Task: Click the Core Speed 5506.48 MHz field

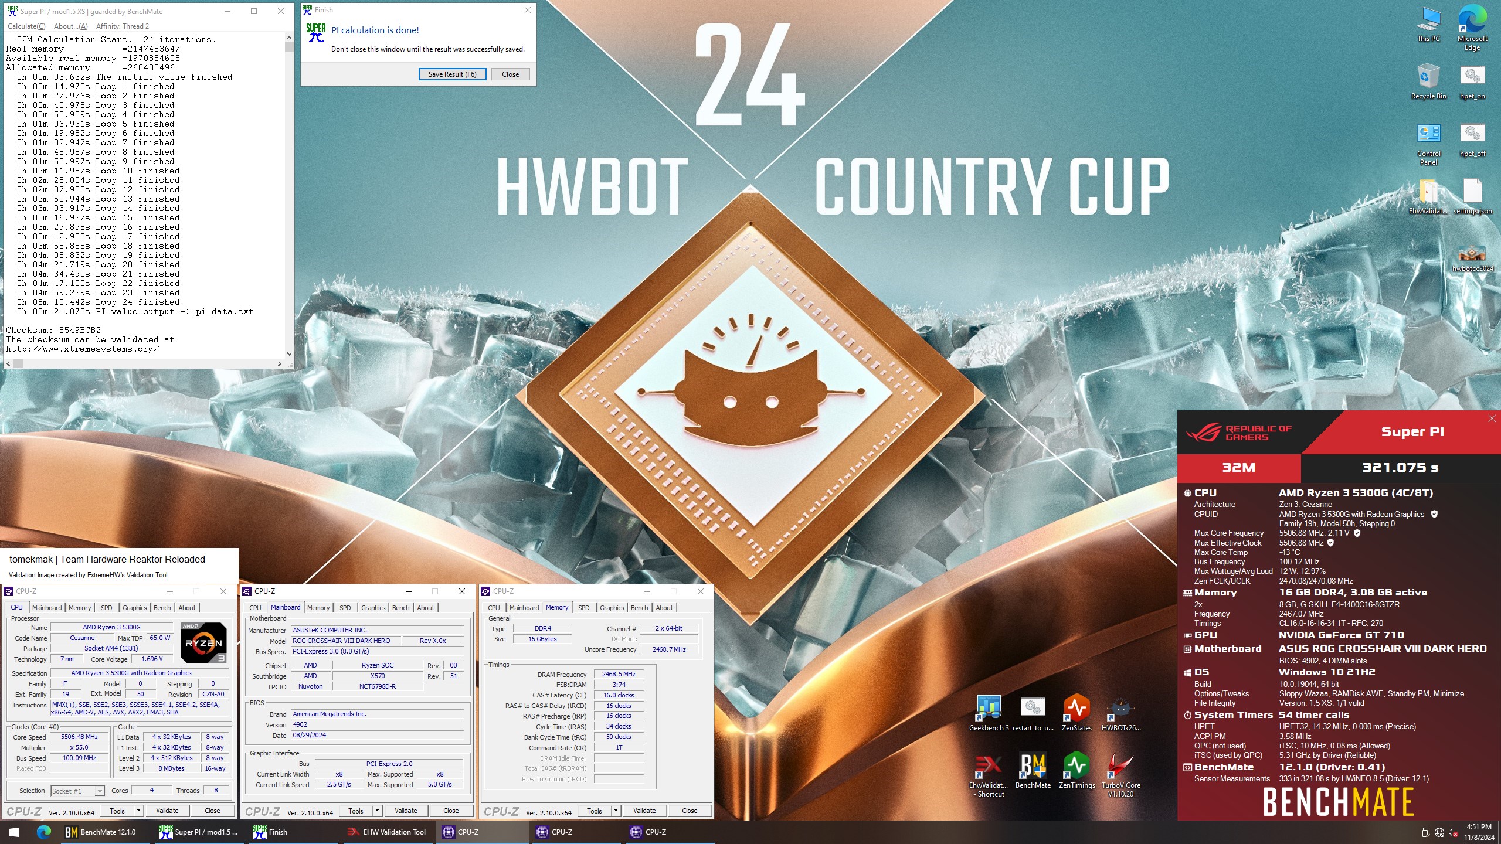Action: [79, 737]
